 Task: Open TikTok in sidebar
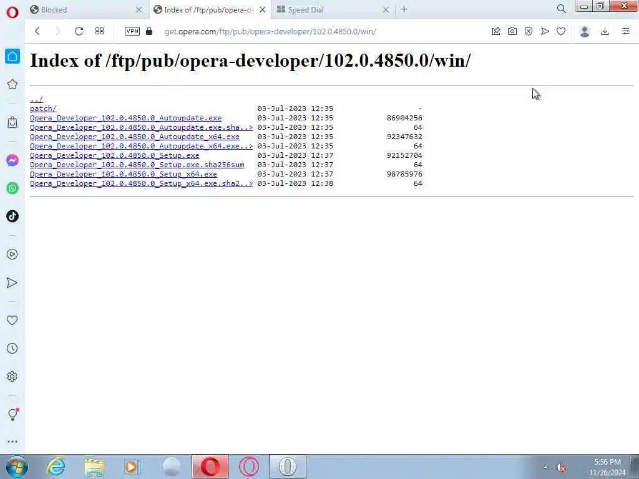pyautogui.click(x=12, y=216)
